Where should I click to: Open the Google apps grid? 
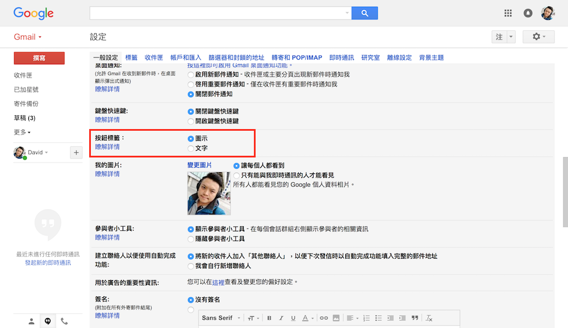click(508, 13)
